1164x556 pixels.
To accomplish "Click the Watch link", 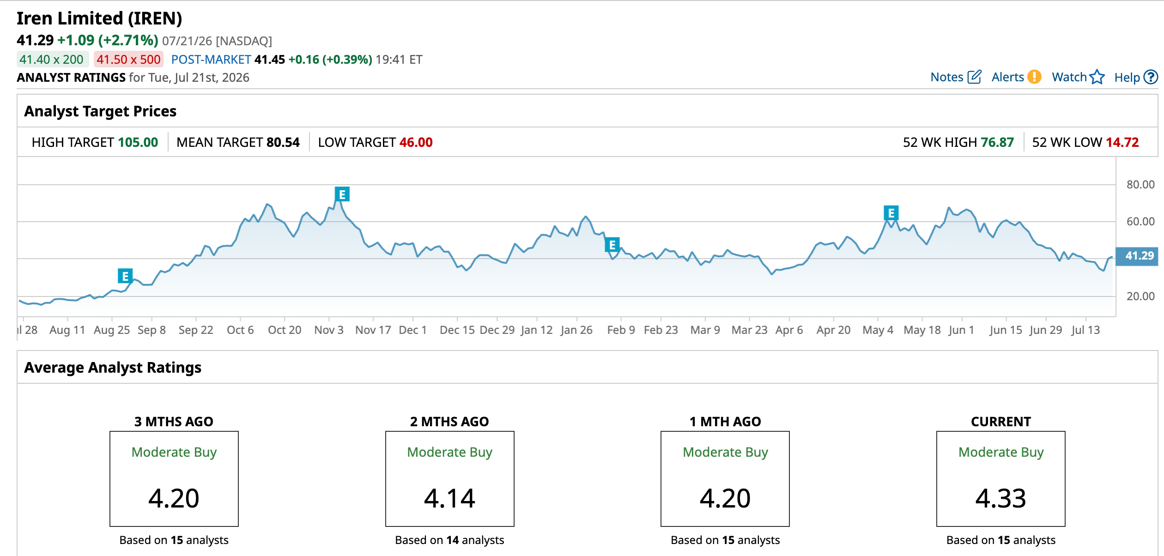I will tap(1069, 77).
